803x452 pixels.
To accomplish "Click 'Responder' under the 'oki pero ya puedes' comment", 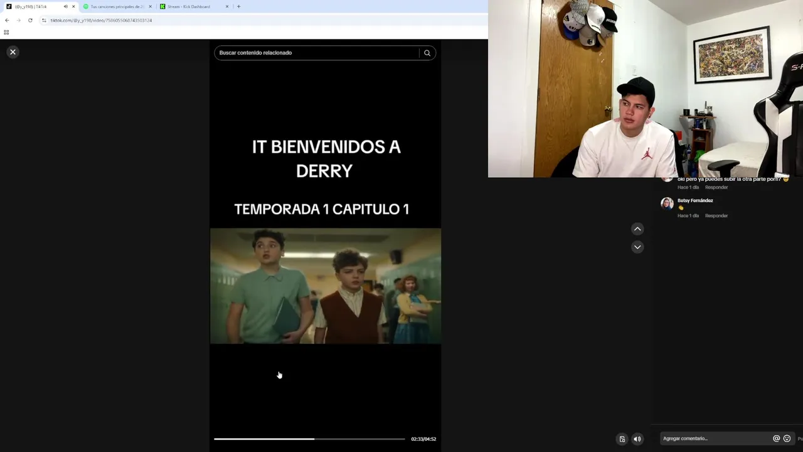I will point(716,187).
